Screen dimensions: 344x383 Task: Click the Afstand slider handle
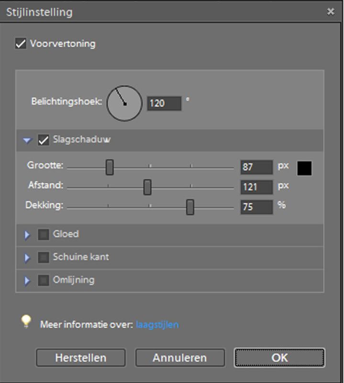pos(147,187)
